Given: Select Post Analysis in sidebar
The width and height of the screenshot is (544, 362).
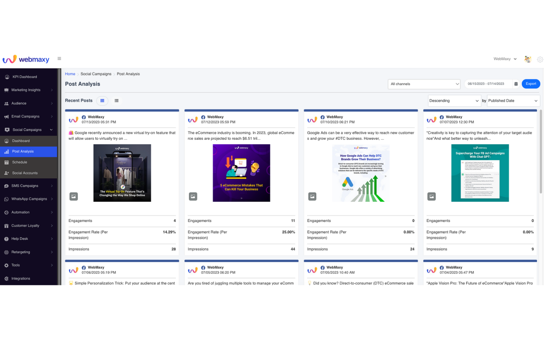Looking at the screenshot, I should click(29, 151).
